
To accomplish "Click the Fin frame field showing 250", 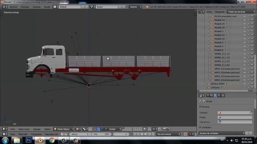I will (101, 134).
